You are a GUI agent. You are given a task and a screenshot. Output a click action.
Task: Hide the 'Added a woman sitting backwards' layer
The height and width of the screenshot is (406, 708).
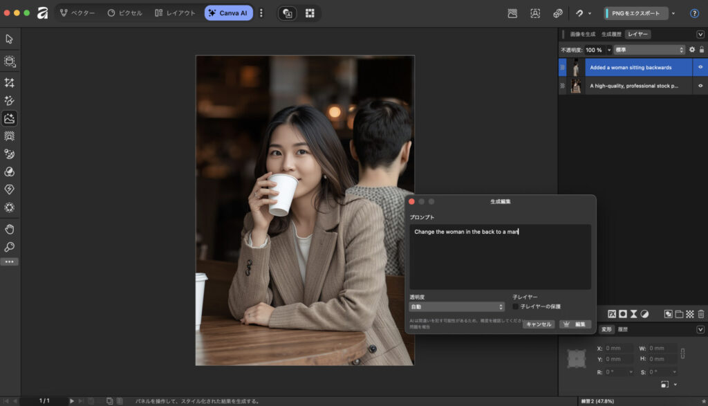tap(700, 68)
